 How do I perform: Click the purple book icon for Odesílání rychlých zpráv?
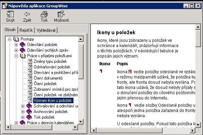pyautogui.click(x=23, y=50)
